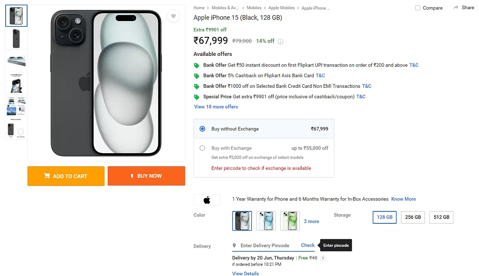Go to Home breadcrumb
Screen dimensions: 479x276
click(x=199, y=8)
